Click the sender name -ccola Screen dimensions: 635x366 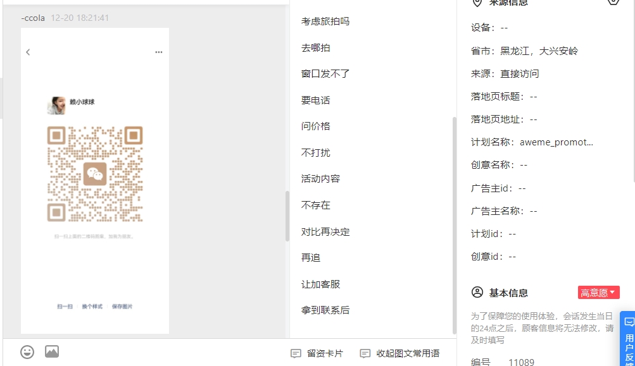[33, 18]
